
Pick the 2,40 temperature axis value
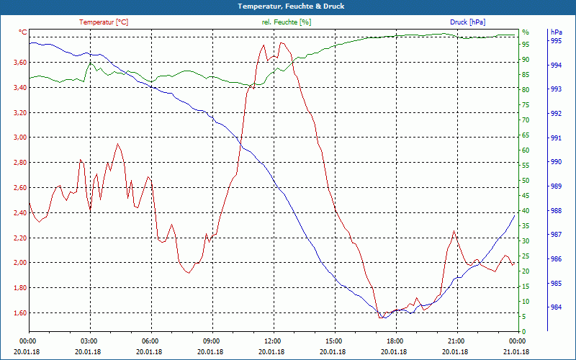coord(20,212)
